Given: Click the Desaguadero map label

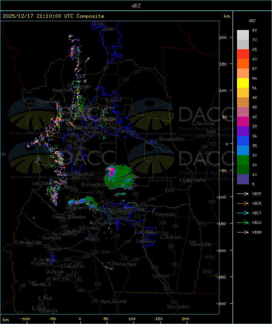Looking at the screenshot, I should pos(172,139).
